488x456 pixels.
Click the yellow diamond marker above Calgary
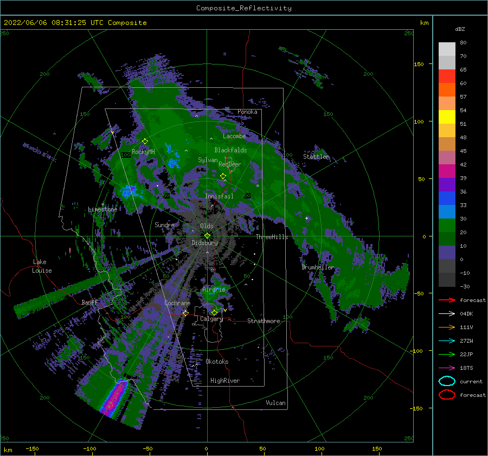click(214, 312)
